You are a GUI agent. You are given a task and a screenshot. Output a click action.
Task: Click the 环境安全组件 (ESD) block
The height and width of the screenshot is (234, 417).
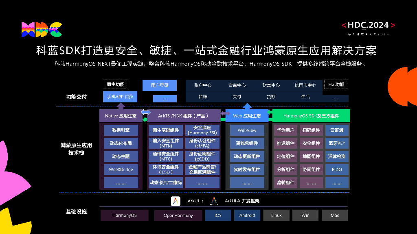pos(166,169)
